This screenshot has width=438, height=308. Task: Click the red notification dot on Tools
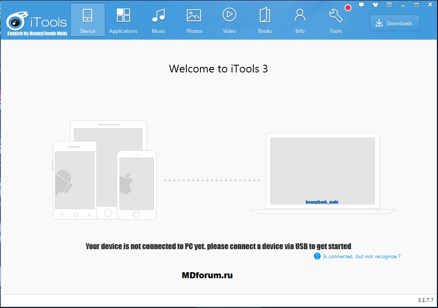[x=348, y=8]
